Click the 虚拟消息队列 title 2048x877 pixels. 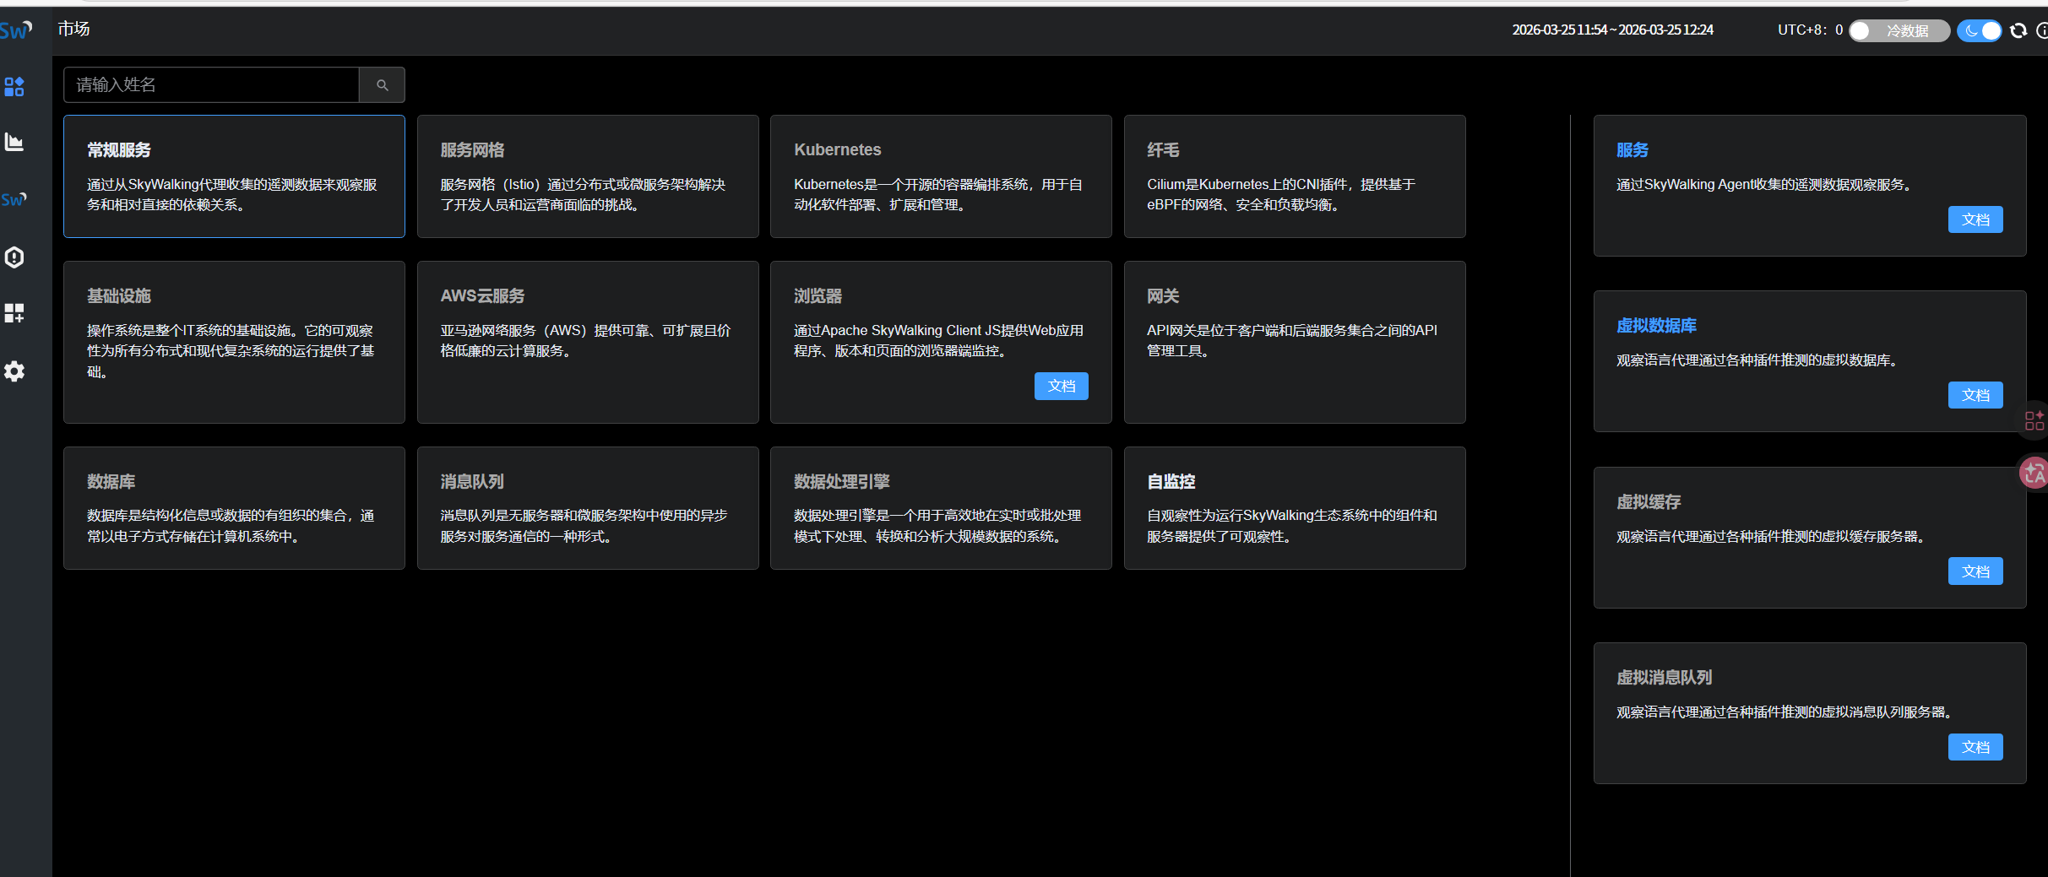pyautogui.click(x=1664, y=678)
